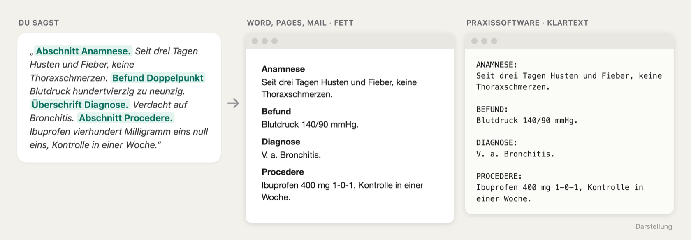Click the "WORD, PAGES, MAIL · FETT" label
The width and height of the screenshot is (691, 240).
point(300,23)
